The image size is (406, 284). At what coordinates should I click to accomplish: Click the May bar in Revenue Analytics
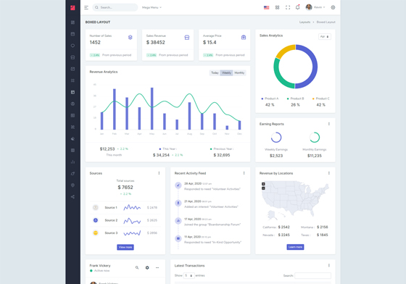pos(152,109)
